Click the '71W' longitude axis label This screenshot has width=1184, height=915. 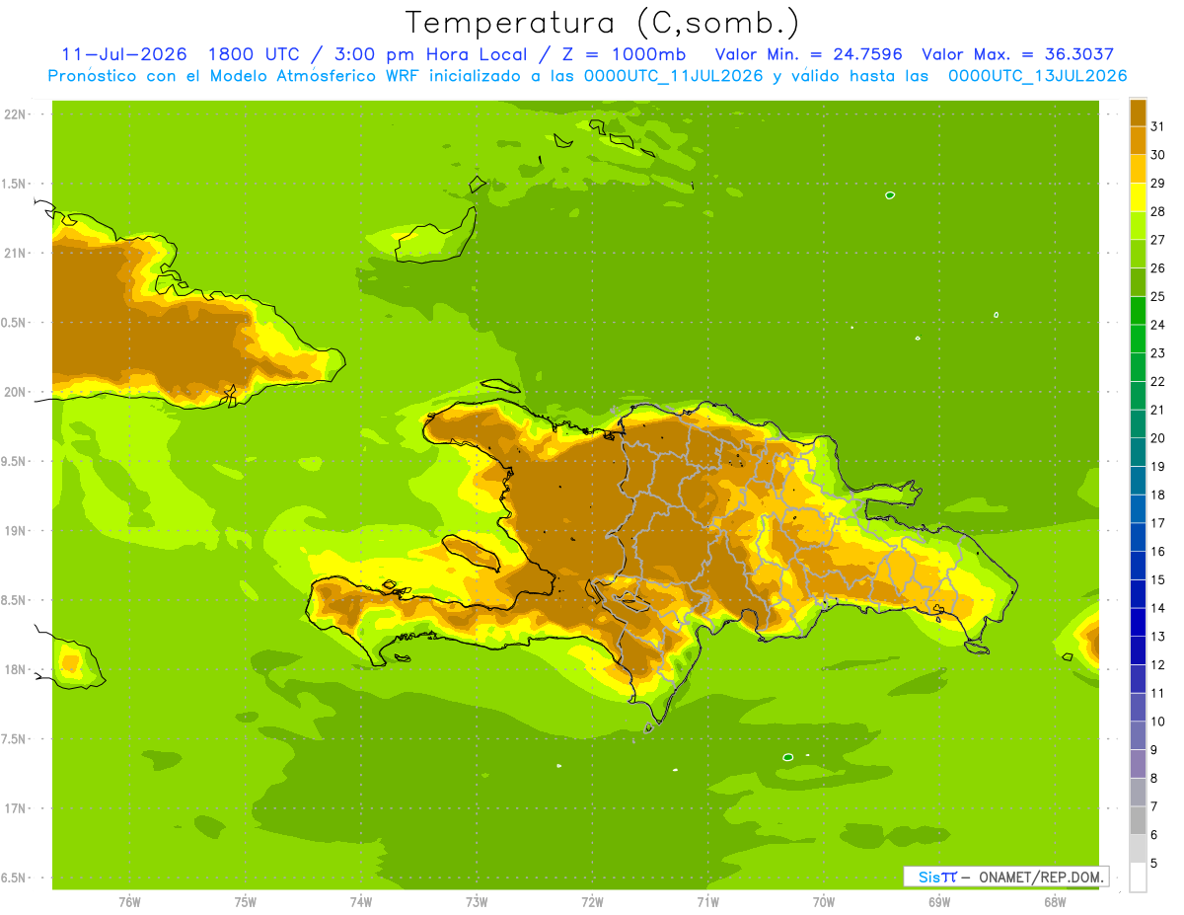[x=707, y=902]
